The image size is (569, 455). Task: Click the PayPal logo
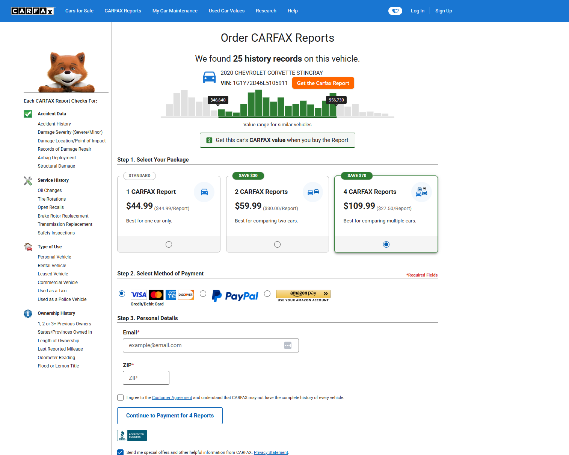235,296
